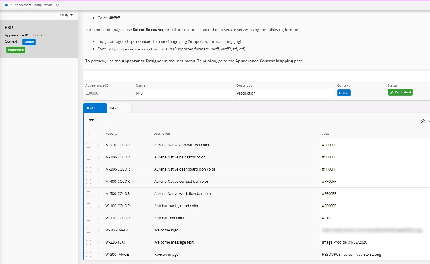Open the Sort by dropdown
This screenshot has width=430, height=264.
66,15
